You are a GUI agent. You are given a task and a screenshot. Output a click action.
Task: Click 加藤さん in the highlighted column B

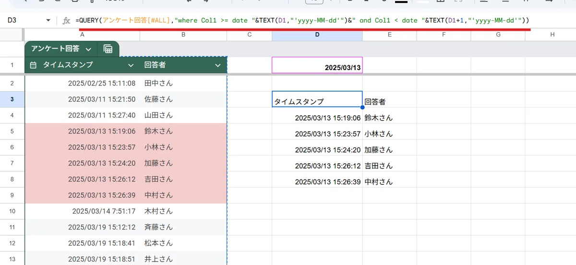tap(183, 163)
